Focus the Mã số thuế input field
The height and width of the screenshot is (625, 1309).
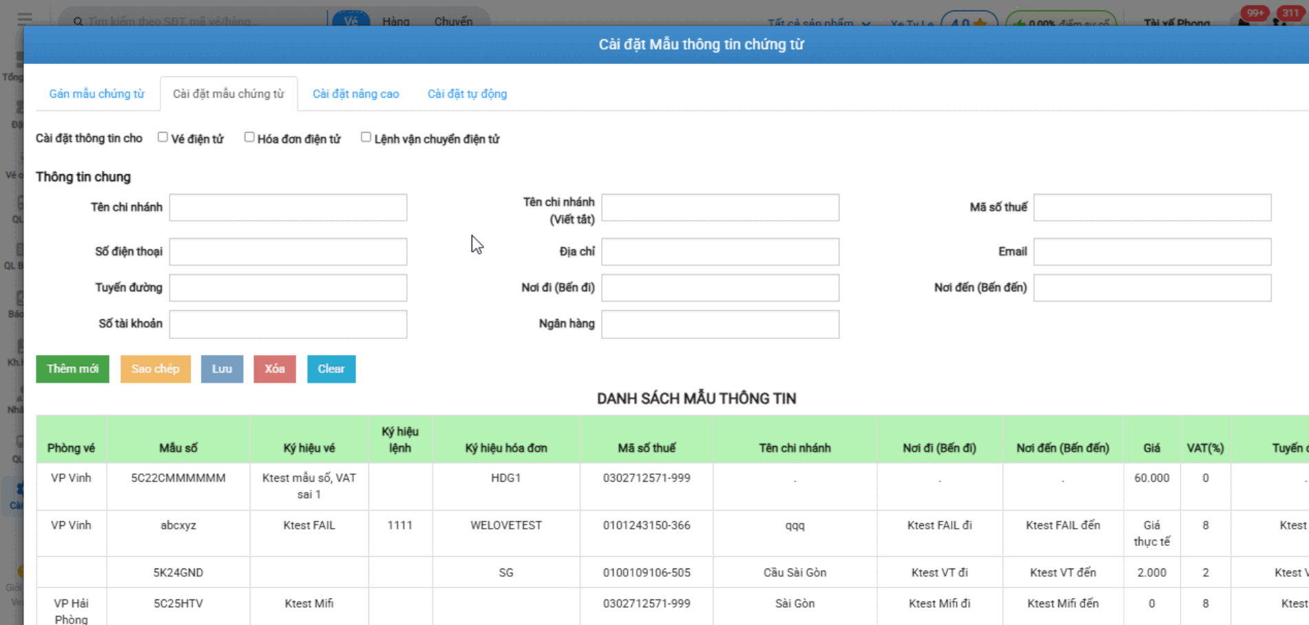[1151, 207]
